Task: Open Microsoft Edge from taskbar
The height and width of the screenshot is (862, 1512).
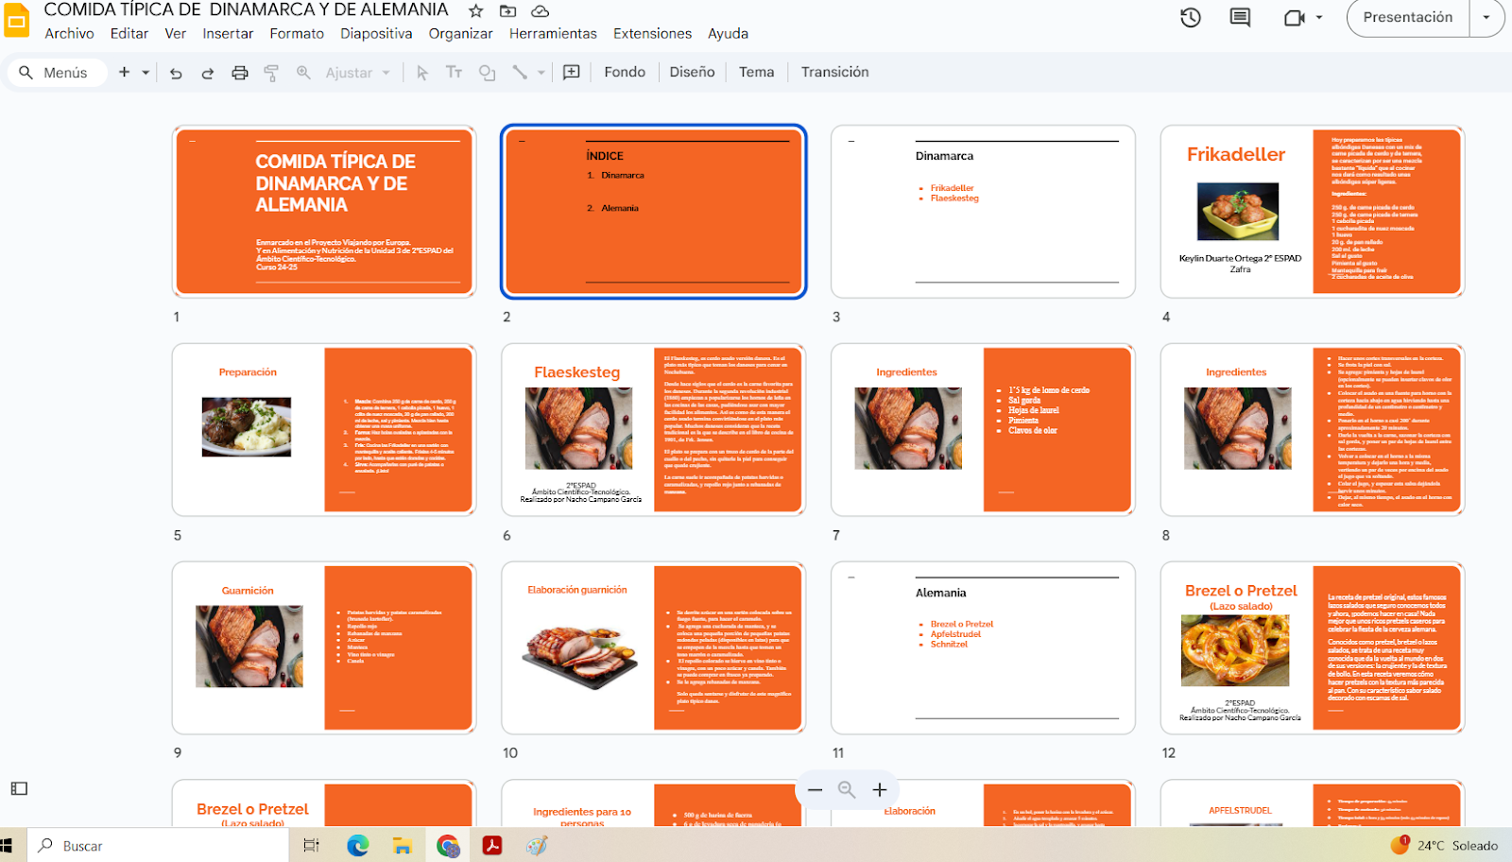Action: coord(357,846)
